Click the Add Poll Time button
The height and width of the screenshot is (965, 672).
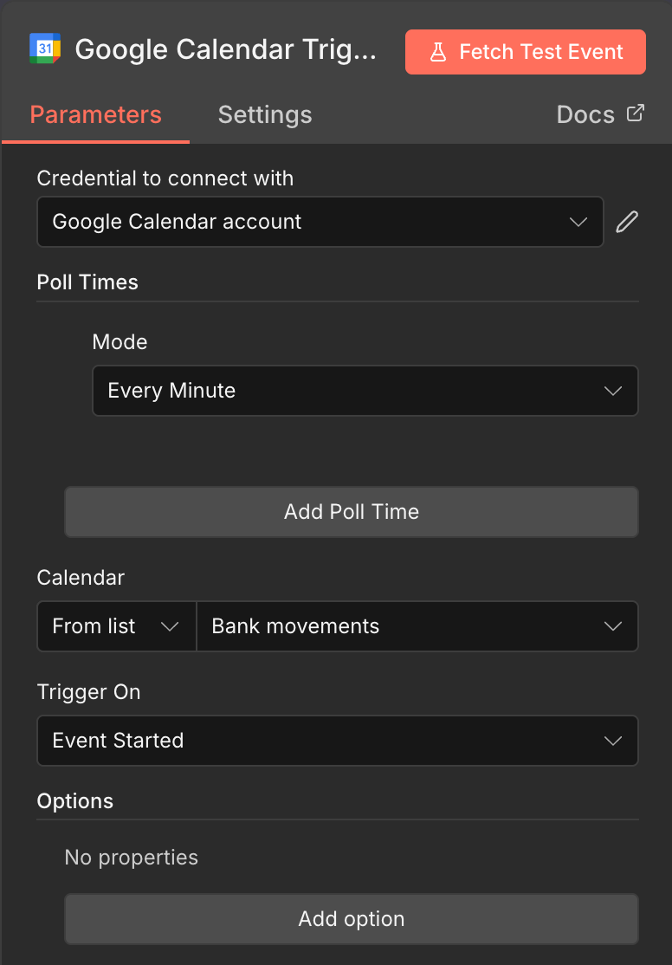351,512
